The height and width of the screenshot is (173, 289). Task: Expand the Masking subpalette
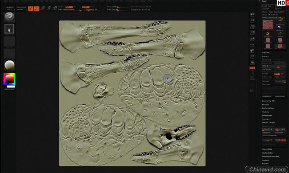[265, 112]
